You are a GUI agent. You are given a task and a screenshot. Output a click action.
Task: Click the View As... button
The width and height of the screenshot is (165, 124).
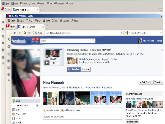tap(158, 82)
